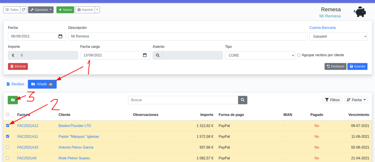Click the piggy bank icon
The width and height of the screenshot is (375, 162).
(x=360, y=12)
